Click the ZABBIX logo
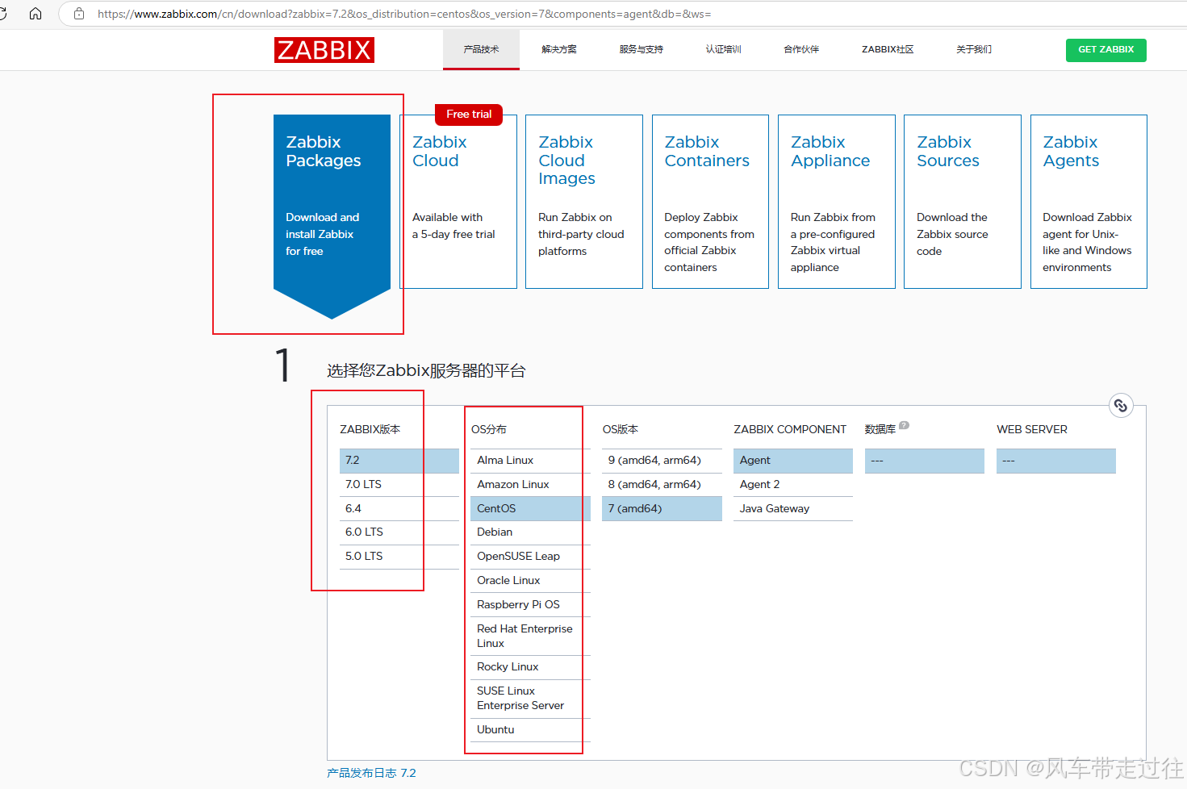 [x=324, y=50]
